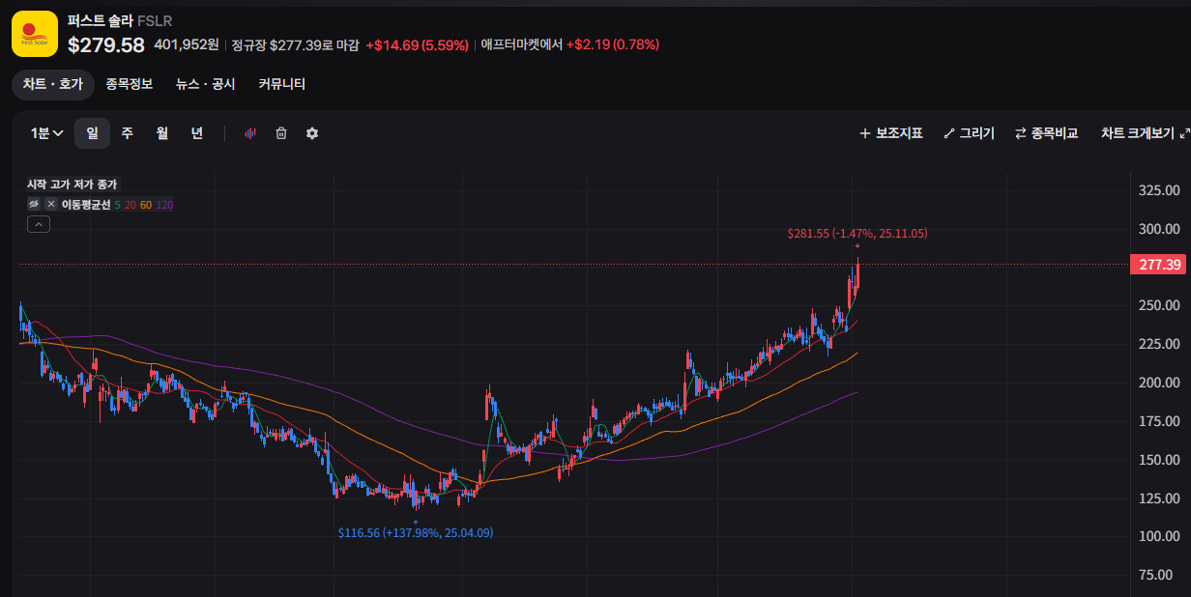Click the + 보조지표 button

[890, 133]
